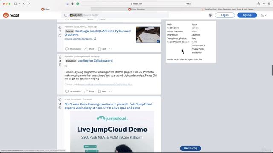This screenshot has width=273, height=153.
Task: Open Looking for Collaborators post title
Action: pyautogui.click(x=96, y=61)
